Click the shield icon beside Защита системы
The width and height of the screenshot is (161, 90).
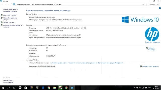[2, 22]
